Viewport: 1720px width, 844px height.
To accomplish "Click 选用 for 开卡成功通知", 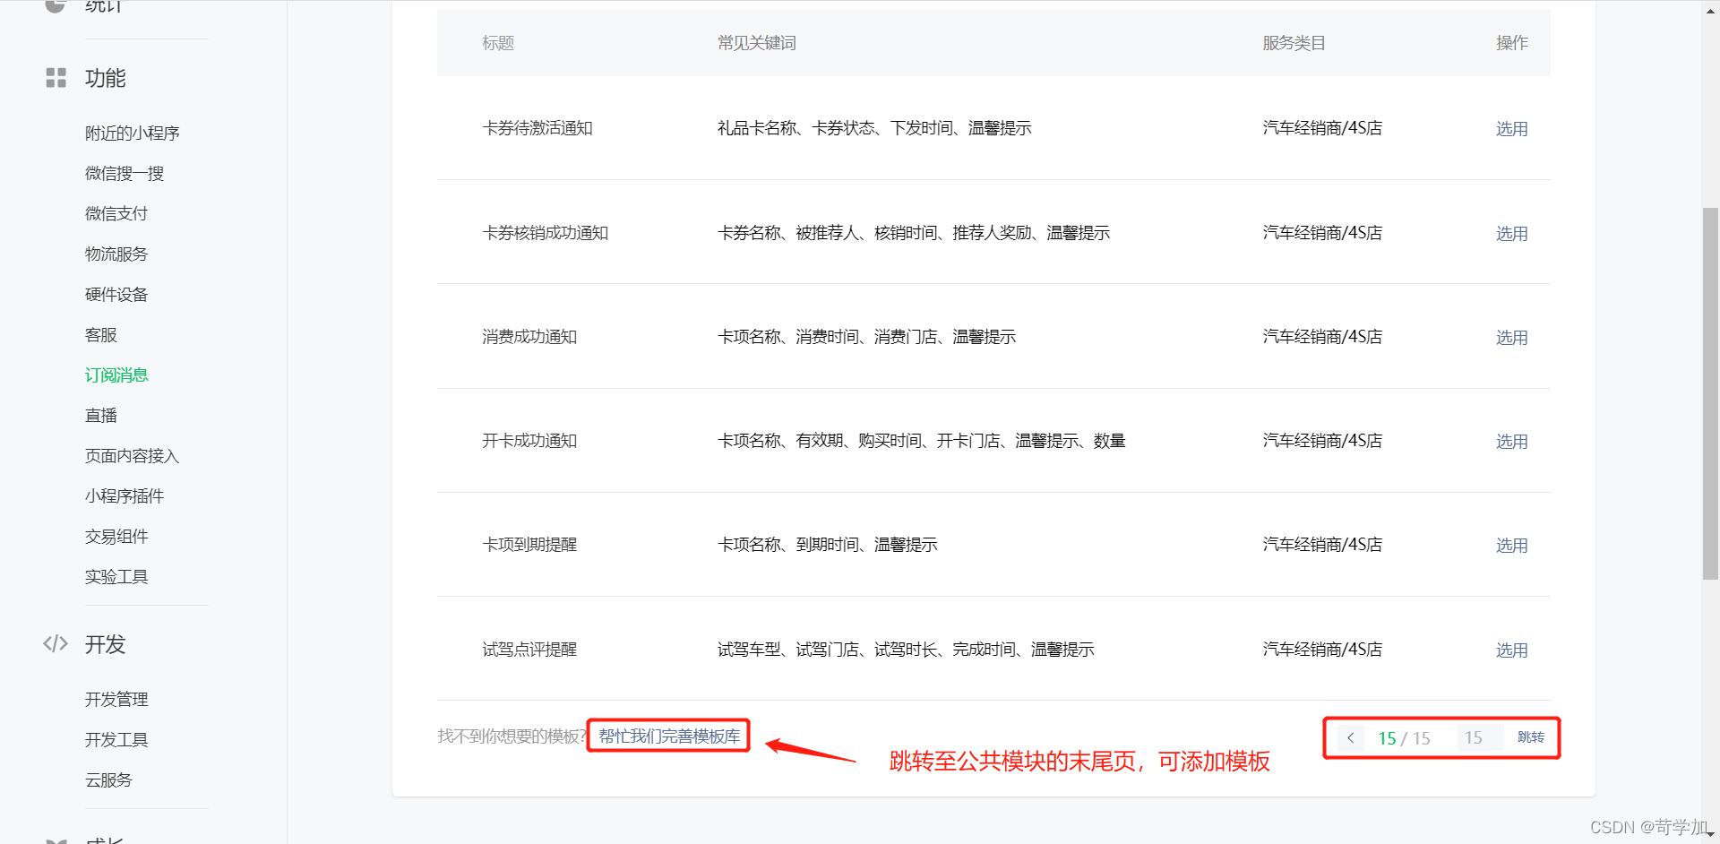I will pos(1511,442).
